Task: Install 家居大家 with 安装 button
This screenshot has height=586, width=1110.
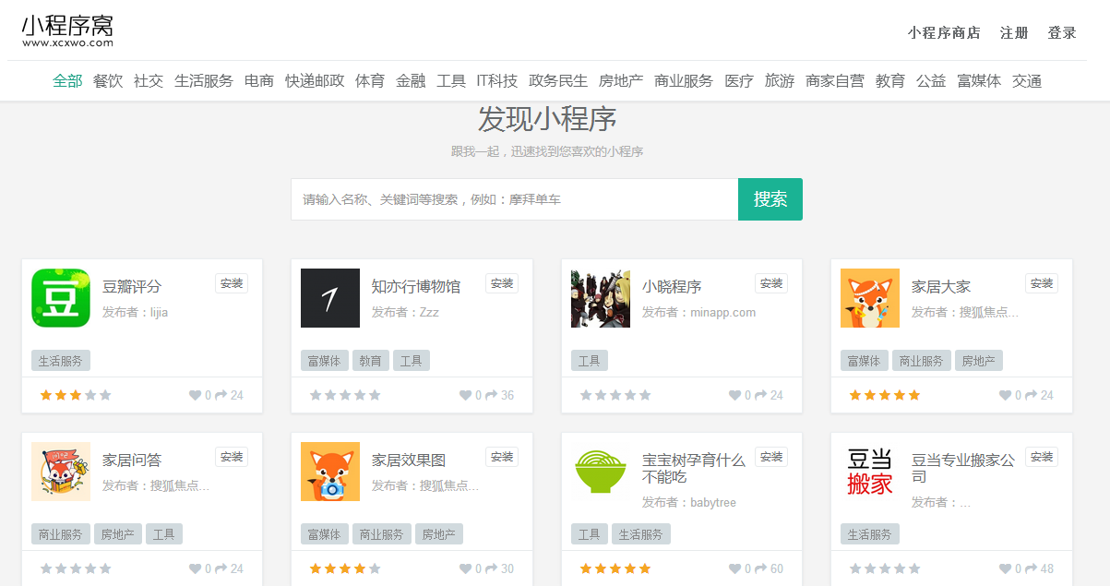Action: point(1042,283)
